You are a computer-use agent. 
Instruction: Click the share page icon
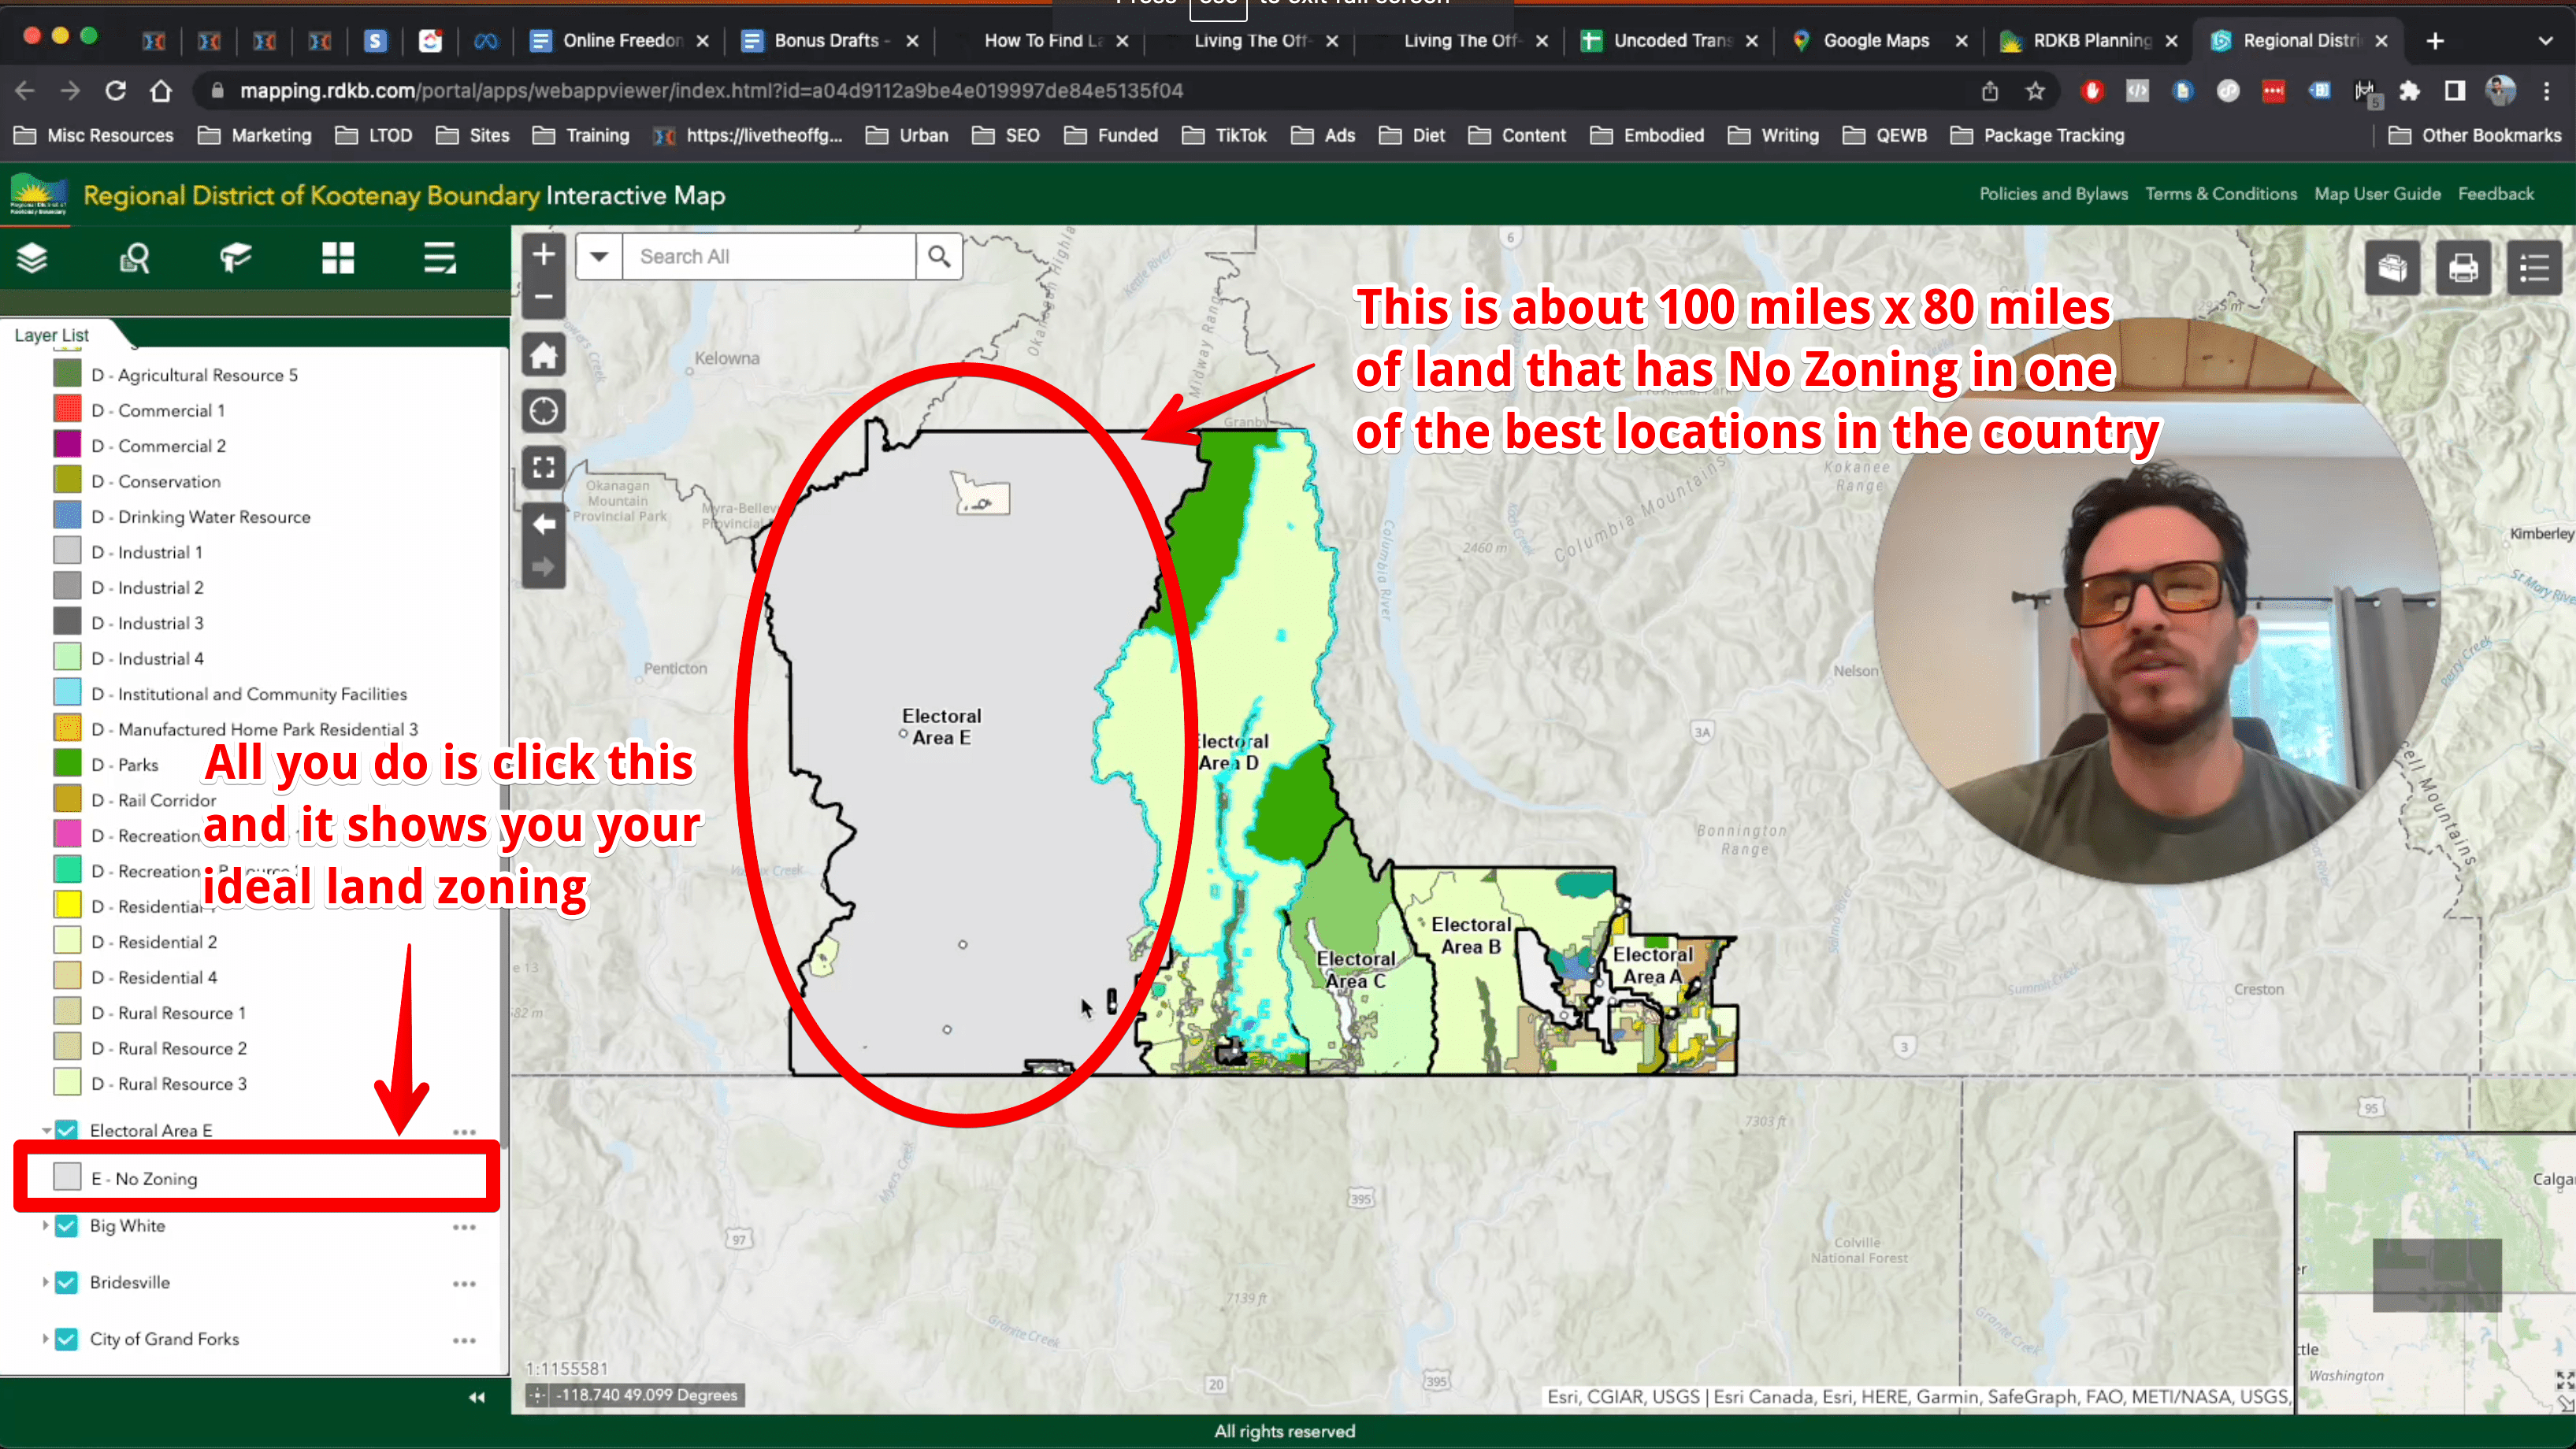pyautogui.click(x=1989, y=91)
